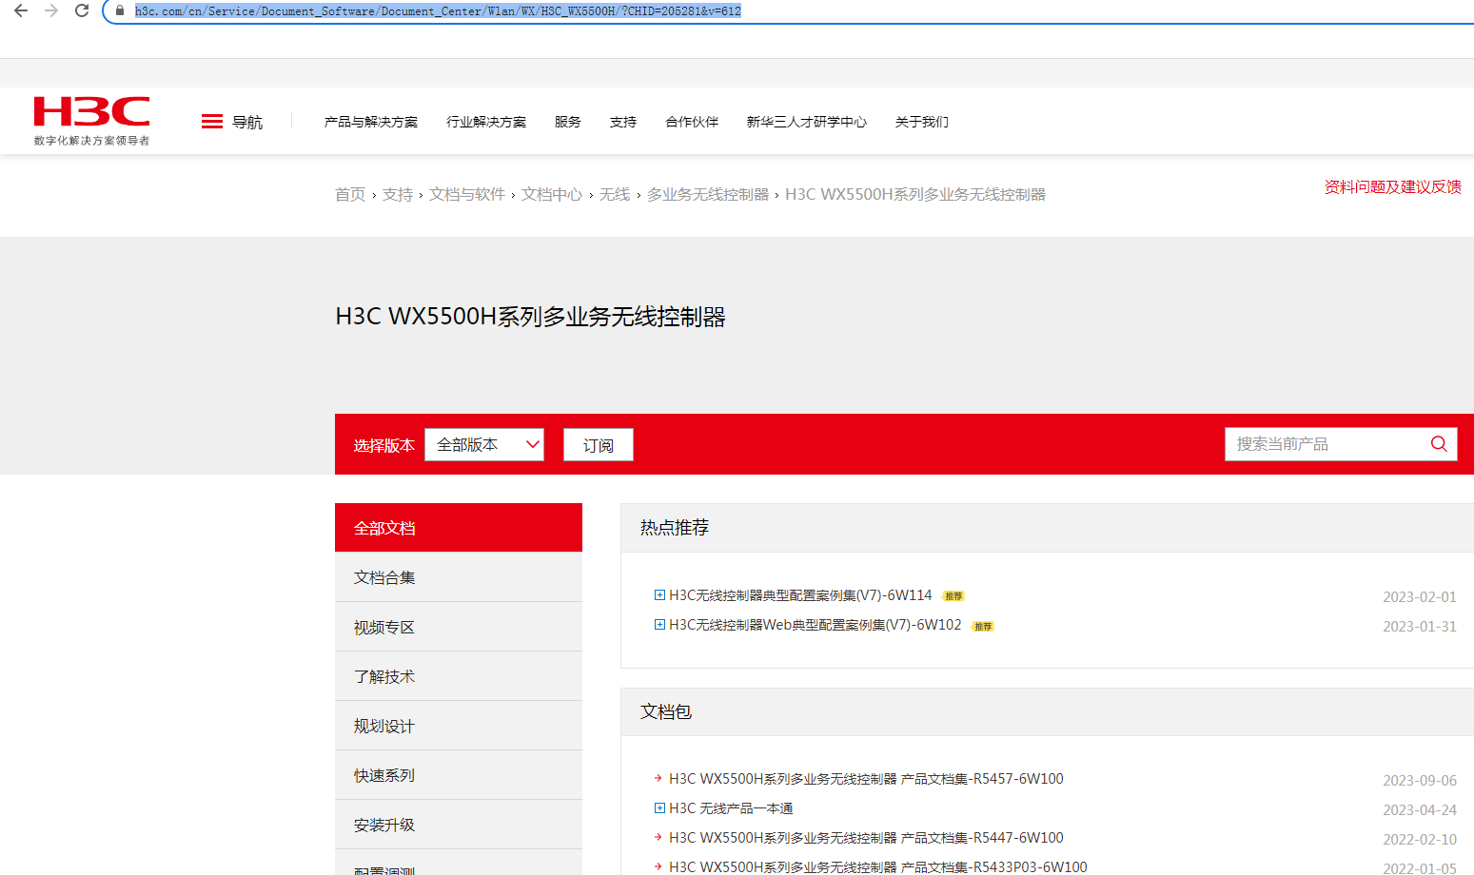This screenshot has width=1474, height=875.
Task: Click 无线 breadcrumb link
Action: (x=615, y=194)
